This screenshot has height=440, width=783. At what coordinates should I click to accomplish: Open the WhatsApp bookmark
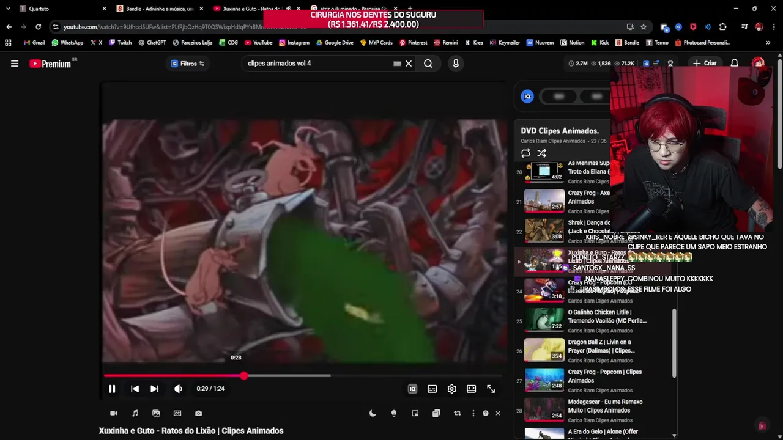point(67,43)
